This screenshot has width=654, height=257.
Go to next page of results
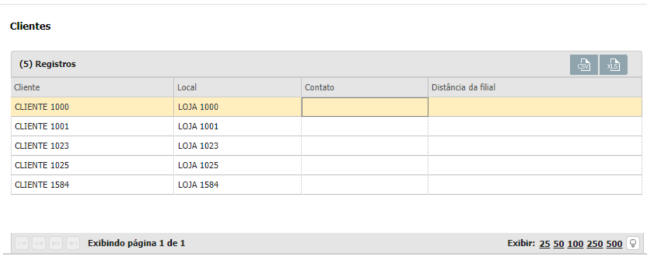56,244
